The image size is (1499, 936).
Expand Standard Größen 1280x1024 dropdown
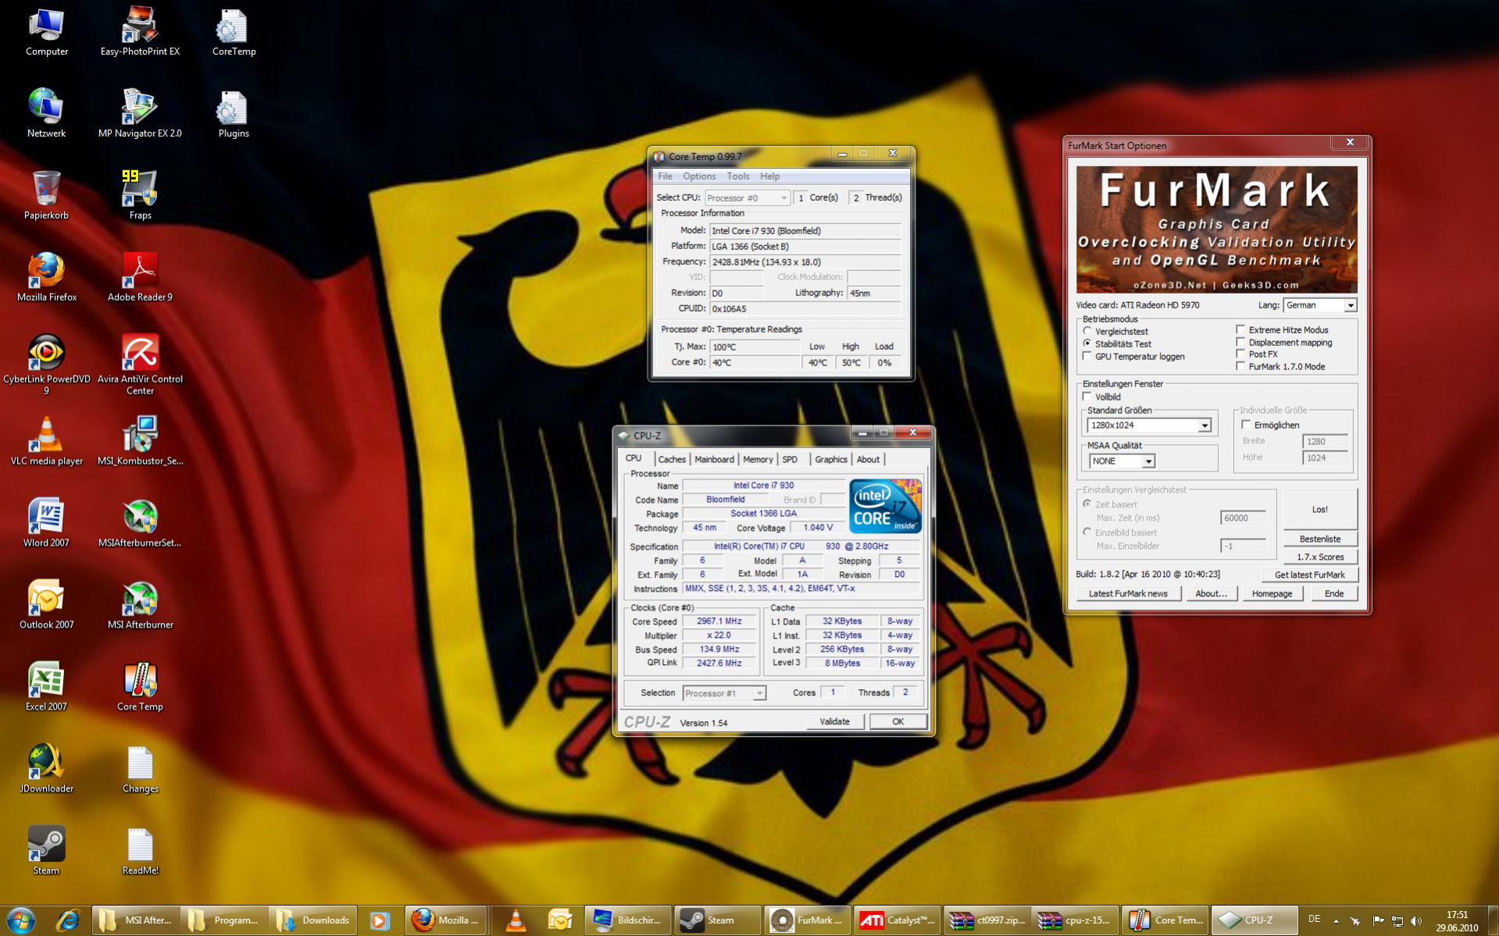[1149, 425]
